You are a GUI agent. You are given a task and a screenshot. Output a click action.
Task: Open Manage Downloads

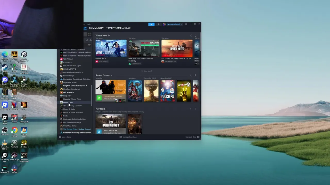click(128, 137)
